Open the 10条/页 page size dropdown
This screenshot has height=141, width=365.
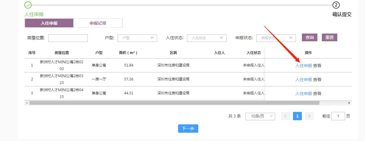(260, 116)
